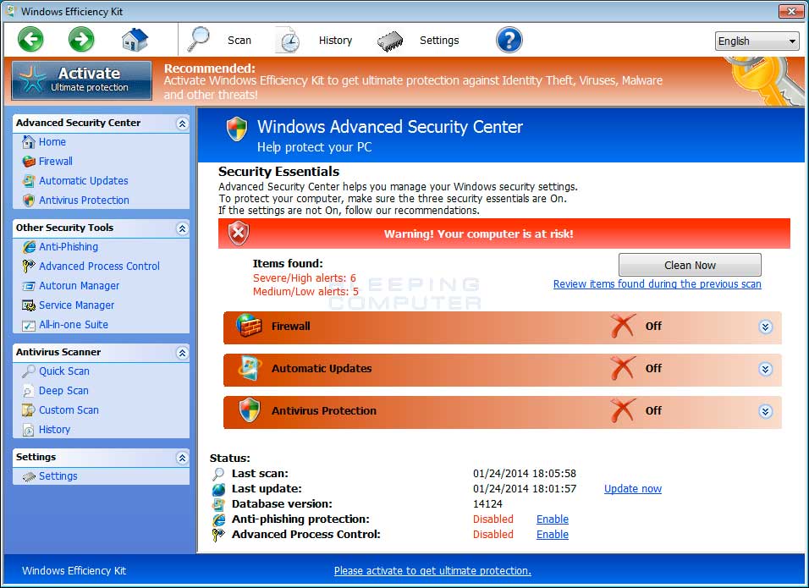Screen dimensions: 809x588
Task: Enable Advanced Process Control
Action: pyautogui.click(x=552, y=534)
